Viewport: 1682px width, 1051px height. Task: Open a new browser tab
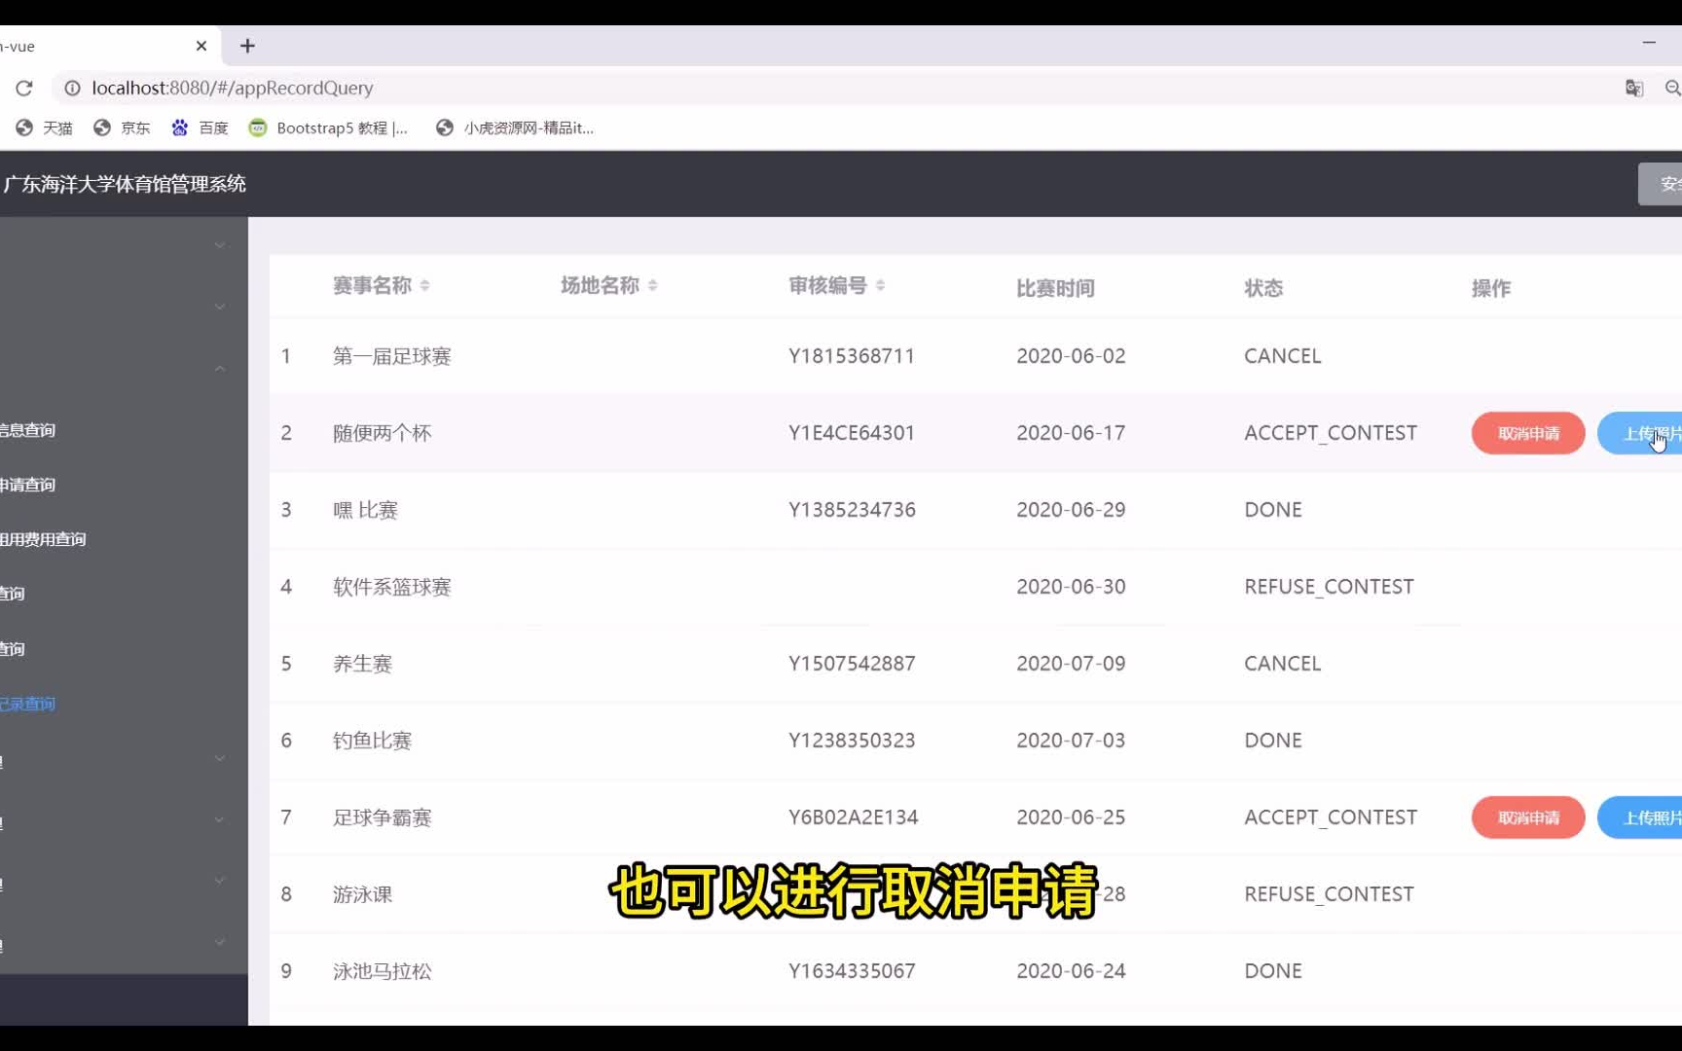247,46
